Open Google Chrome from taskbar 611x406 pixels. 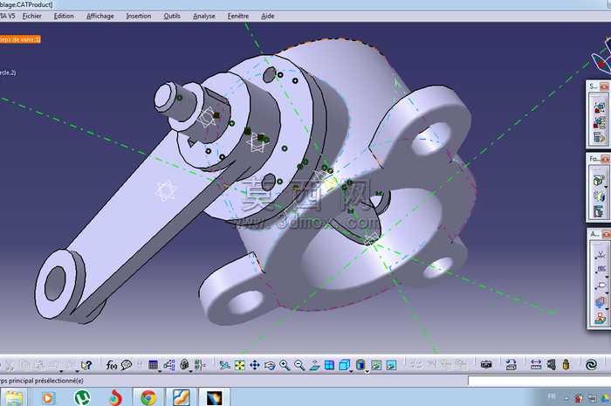(148, 398)
